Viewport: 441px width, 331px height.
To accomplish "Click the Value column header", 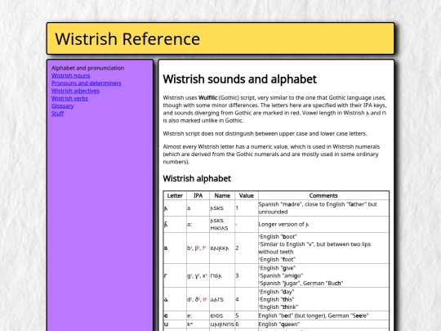I will (x=247, y=195).
